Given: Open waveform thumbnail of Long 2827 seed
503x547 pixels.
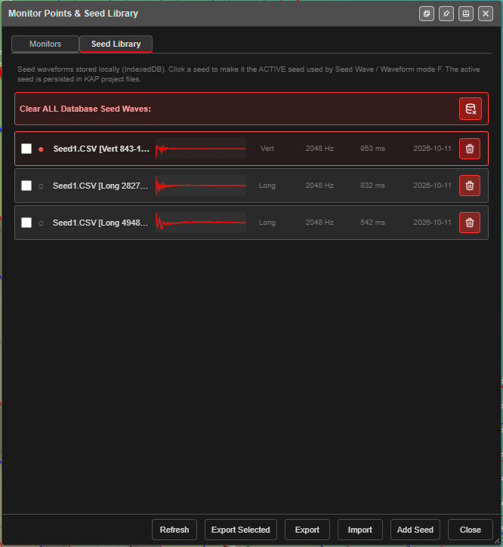Looking at the screenshot, I should click(x=201, y=186).
